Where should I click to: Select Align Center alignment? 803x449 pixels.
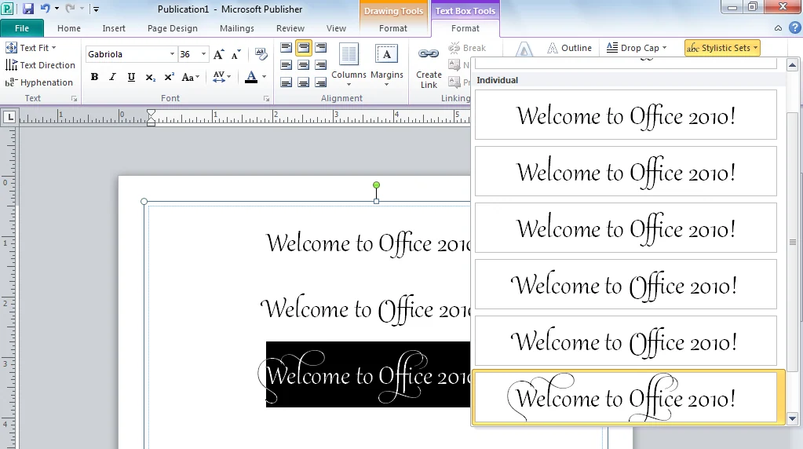(x=304, y=65)
